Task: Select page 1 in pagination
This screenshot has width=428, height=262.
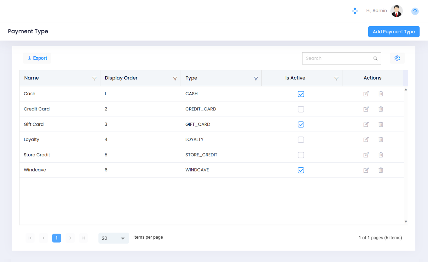Action: click(56, 238)
